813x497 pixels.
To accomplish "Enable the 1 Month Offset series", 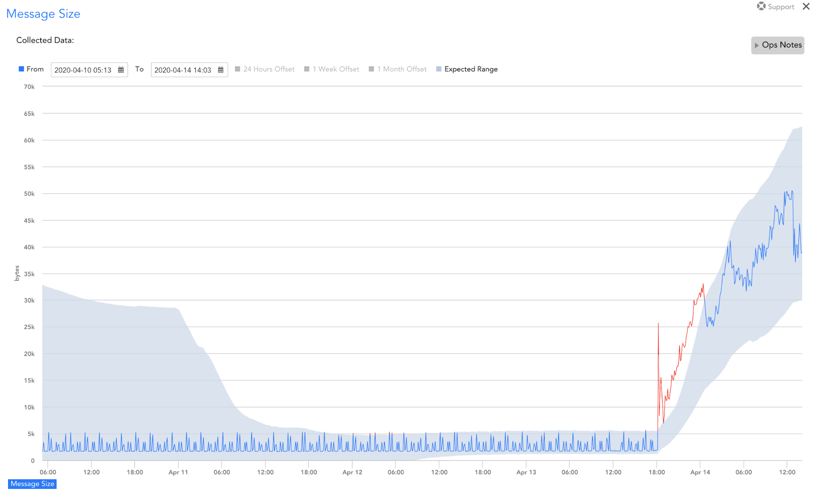I will pos(371,69).
